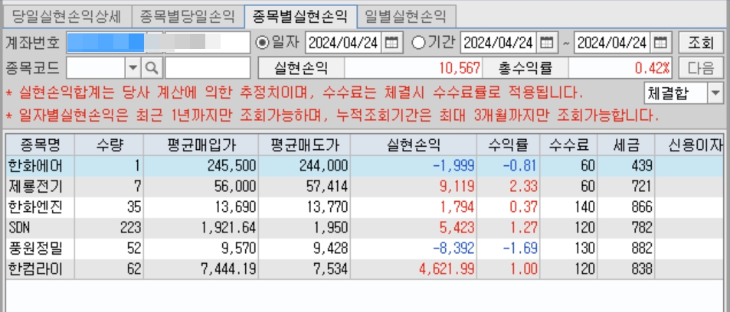This screenshot has width=730, height=312.
Task: Click the 종목코드 search magnifier icon
Action: 150,68
